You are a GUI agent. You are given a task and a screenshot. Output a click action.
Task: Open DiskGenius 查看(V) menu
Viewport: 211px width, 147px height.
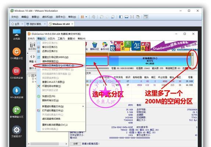click(x=71, y=39)
